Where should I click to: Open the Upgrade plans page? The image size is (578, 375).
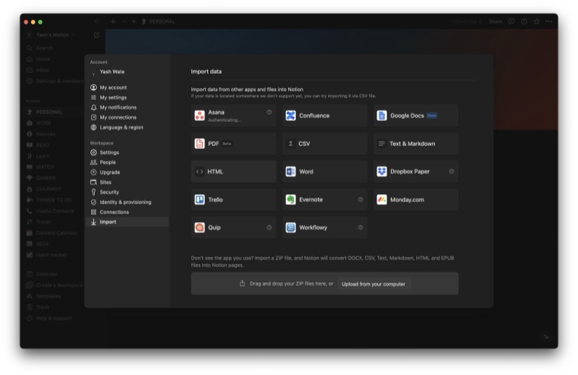127,172
